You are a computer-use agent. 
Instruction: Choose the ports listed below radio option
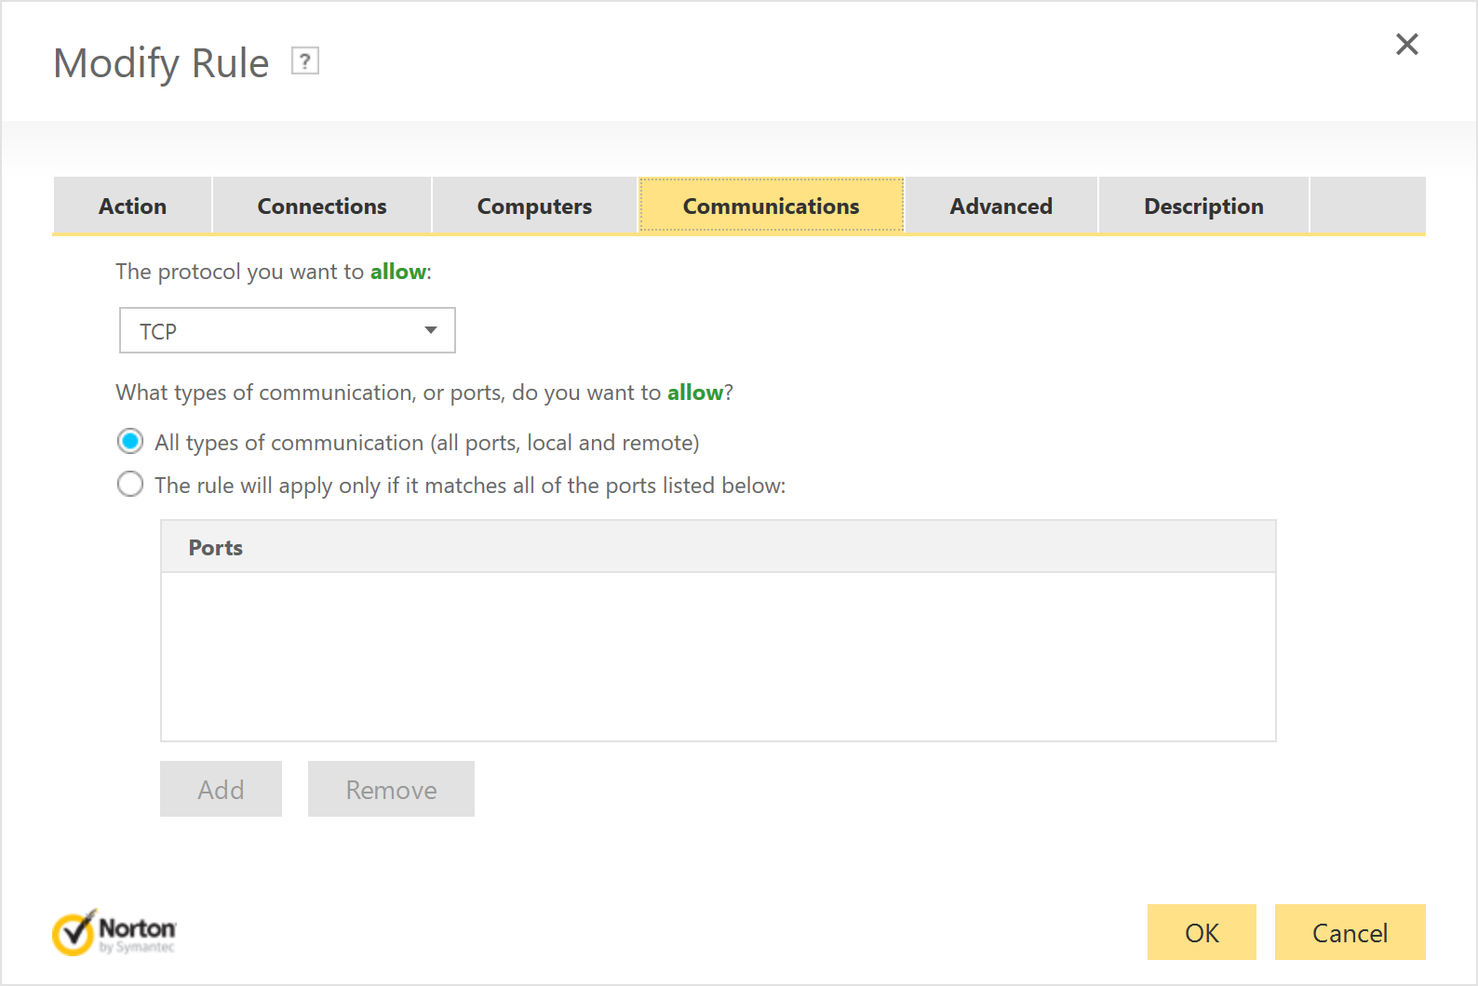pos(130,485)
